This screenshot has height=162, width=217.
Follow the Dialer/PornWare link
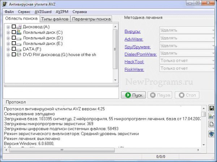click(x=141, y=54)
